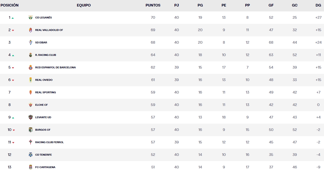Click the Elche CF crest icon
Viewport: 324px width, 172px height.
pyautogui.click(x=30, y=105)
